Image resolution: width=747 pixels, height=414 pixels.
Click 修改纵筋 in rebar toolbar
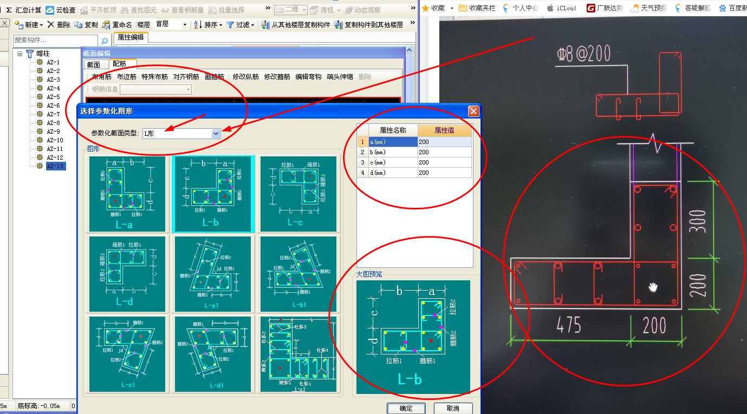coord(246,77)
